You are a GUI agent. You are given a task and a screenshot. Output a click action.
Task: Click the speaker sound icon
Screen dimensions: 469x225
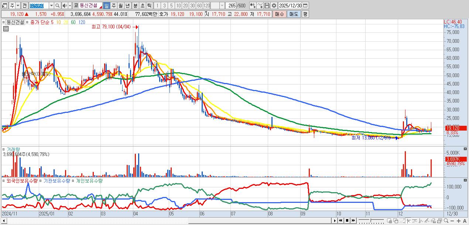[65, 6]
